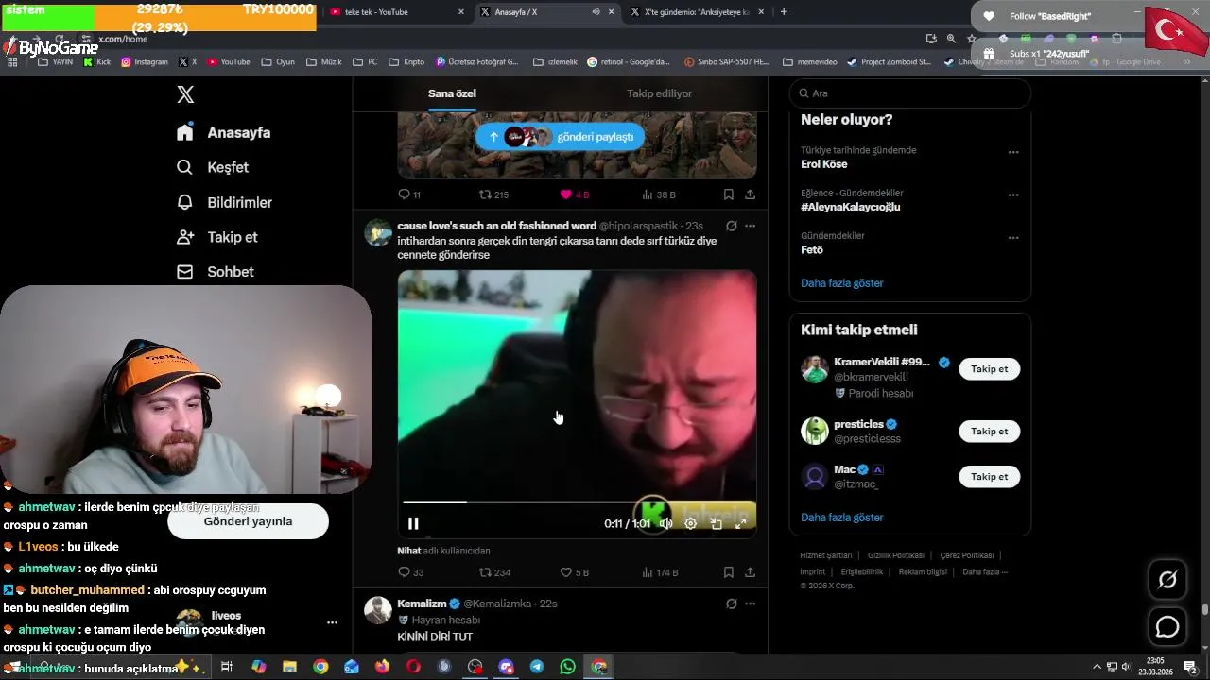Screen dimensions: 1210x680
Task: Click Daha fazla göster under trends
Action: [x=842, y=283]
